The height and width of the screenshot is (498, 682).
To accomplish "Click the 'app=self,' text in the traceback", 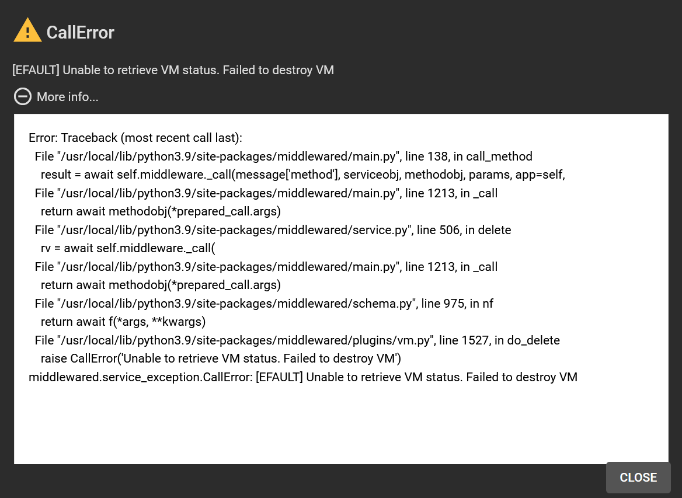I will click(540, 175).
